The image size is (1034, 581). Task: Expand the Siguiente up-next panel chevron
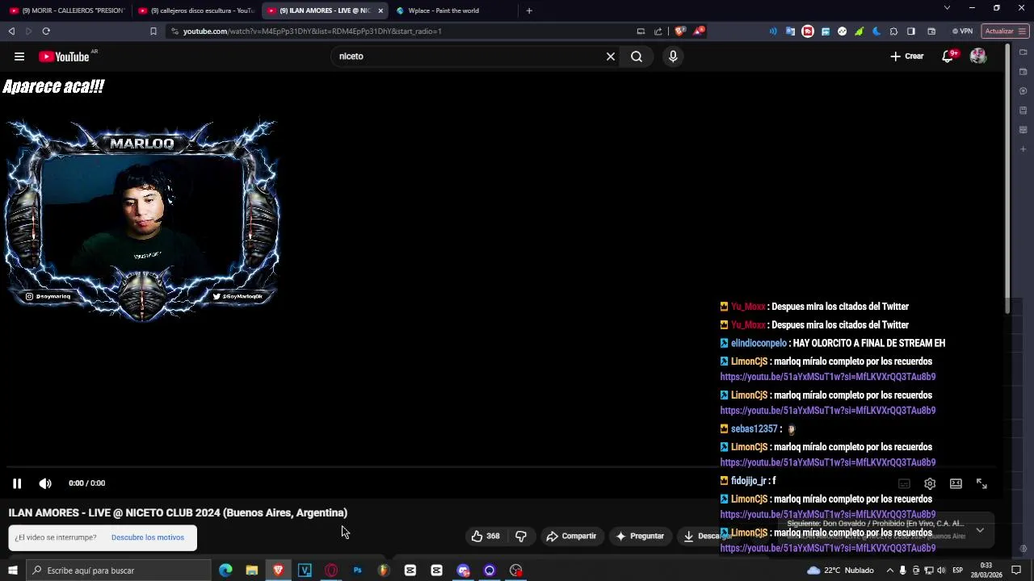click(x=980, y=530)
